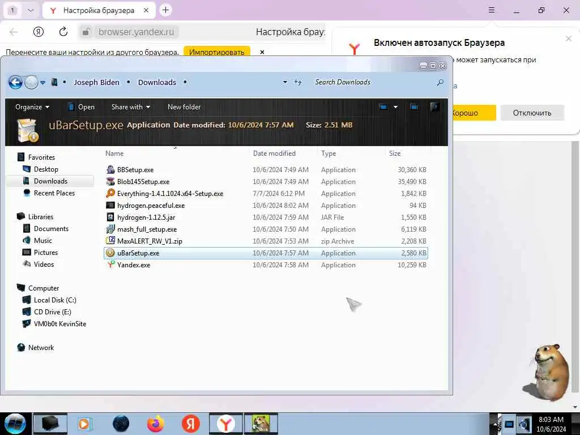Open the Organize menu
The image size is (580, 435).
click(x=32, y=107)
